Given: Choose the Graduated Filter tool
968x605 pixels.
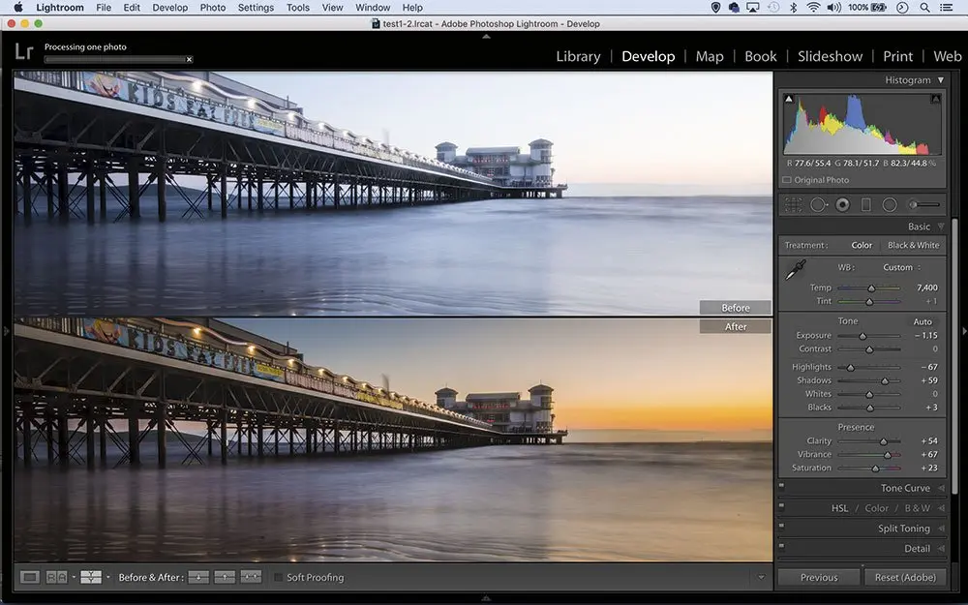Looking at the screenshot, I should 866,204.
